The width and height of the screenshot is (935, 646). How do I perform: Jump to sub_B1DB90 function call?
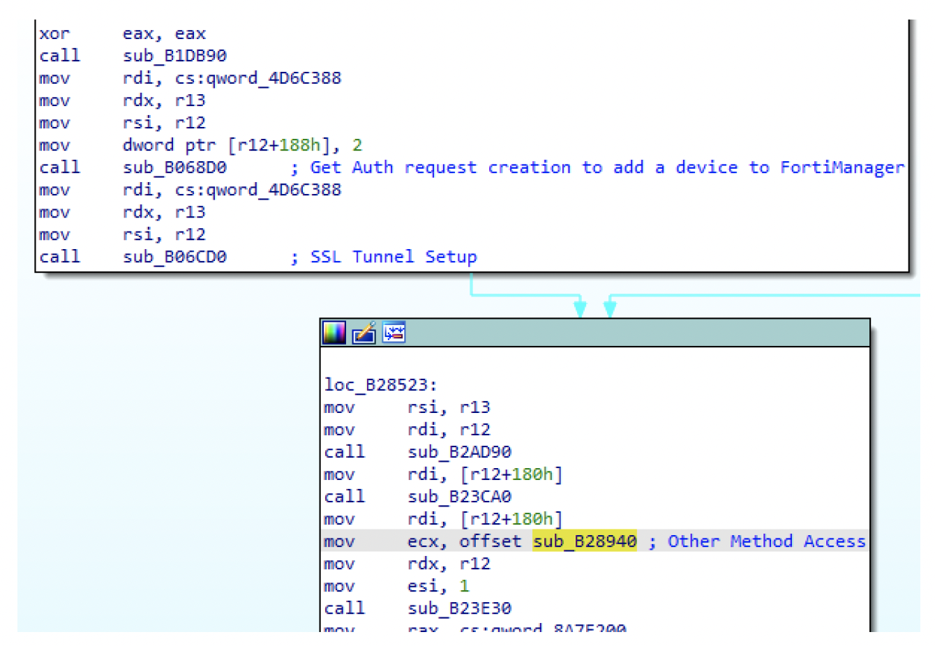[174, 56]
